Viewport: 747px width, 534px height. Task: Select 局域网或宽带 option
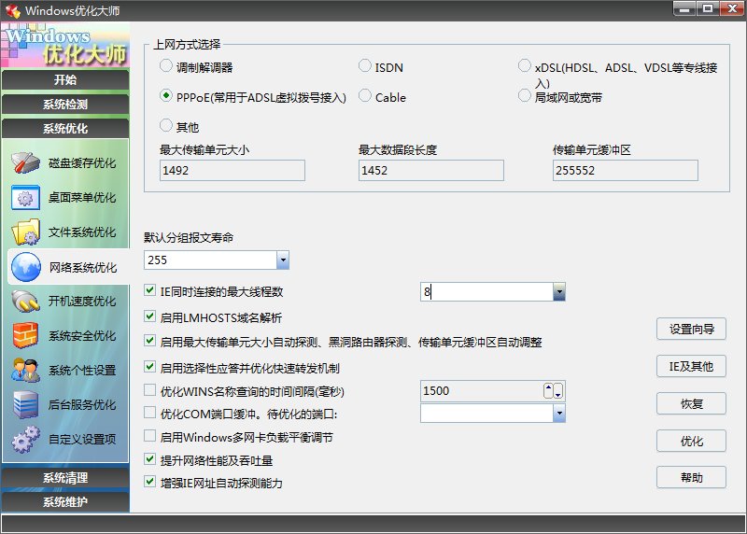pos(525,96)
